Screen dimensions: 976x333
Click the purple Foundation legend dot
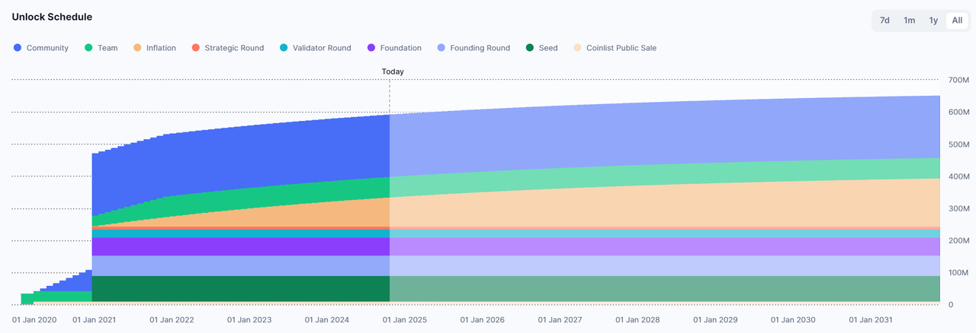(371, 48)
